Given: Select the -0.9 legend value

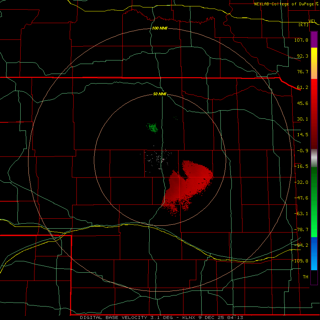Looking at the screenshot, I should 303,151.
